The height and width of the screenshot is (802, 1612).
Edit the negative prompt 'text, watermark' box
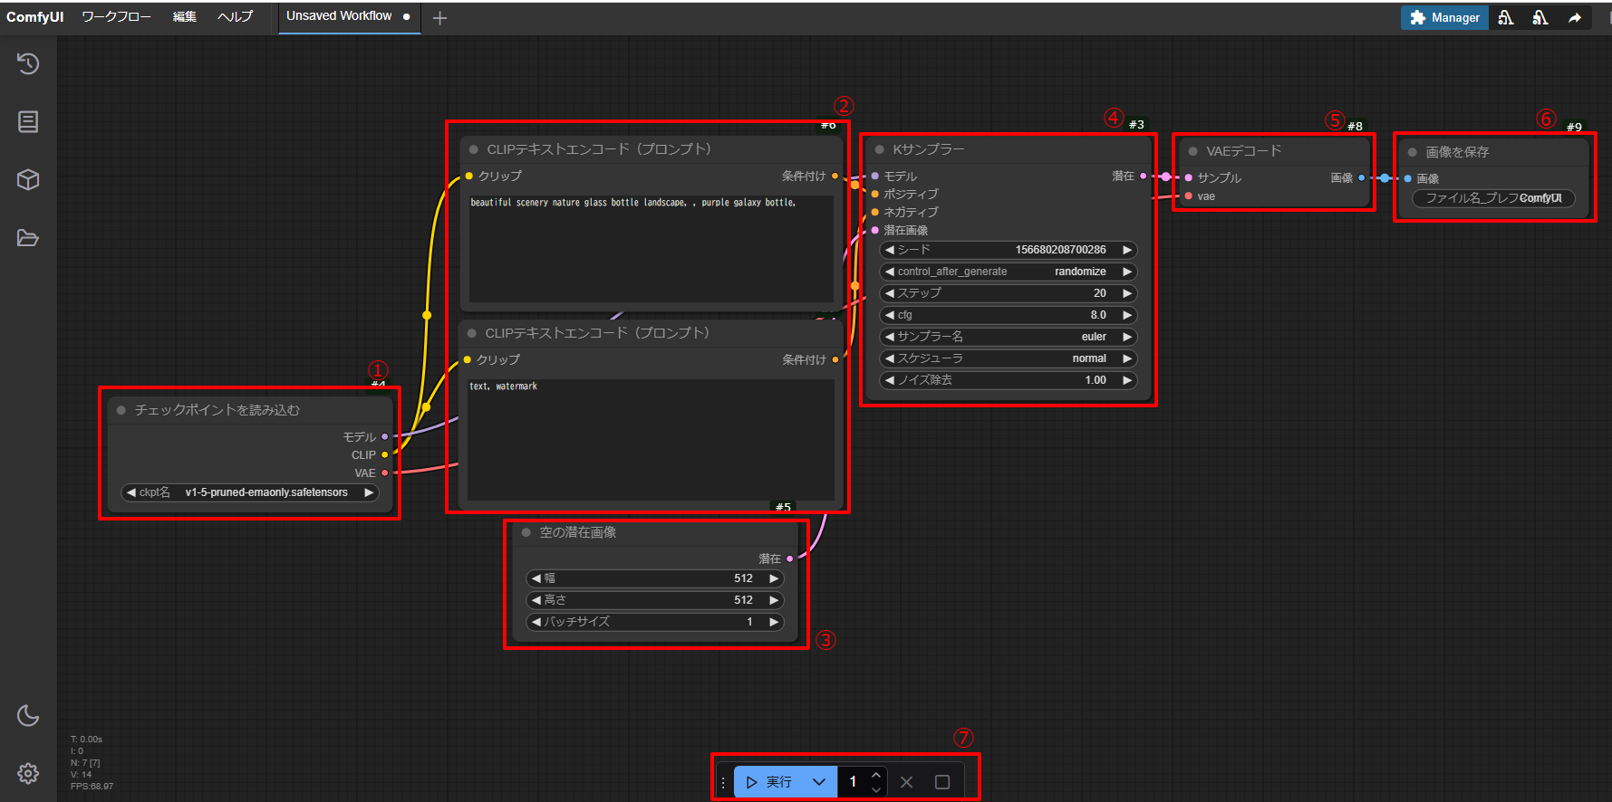651,439
